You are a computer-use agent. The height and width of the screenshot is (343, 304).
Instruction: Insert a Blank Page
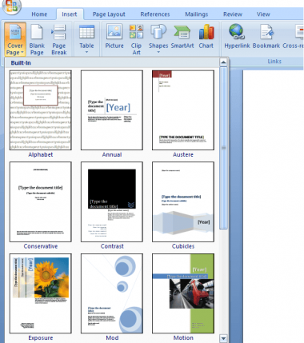37,39
